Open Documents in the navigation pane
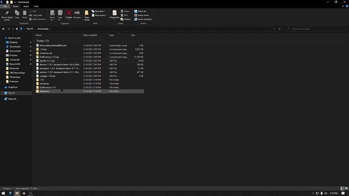The width and height of the screenshot is (349, 196). pos(15,51)
